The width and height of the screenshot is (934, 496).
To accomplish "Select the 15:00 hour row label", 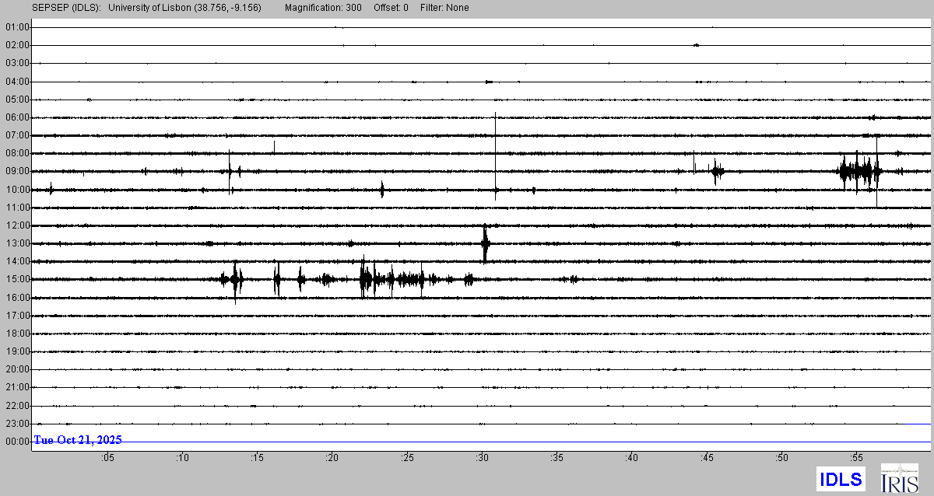I will (17, 279).
